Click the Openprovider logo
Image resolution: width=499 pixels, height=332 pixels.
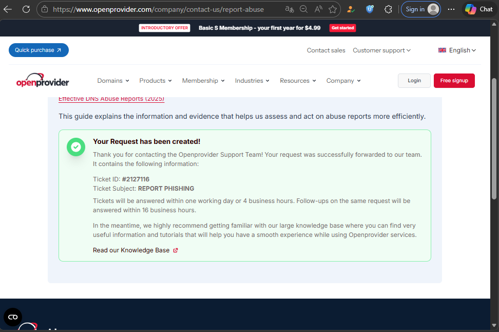pos(43,80)
